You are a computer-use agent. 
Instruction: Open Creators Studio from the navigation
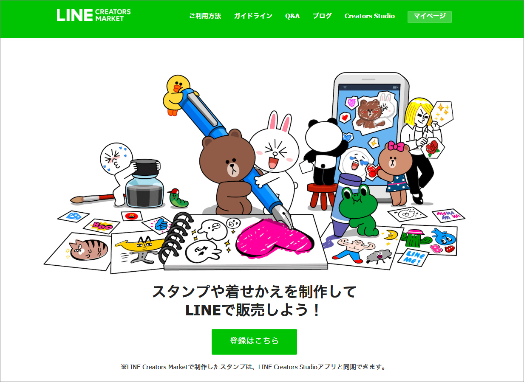(370, 16)
